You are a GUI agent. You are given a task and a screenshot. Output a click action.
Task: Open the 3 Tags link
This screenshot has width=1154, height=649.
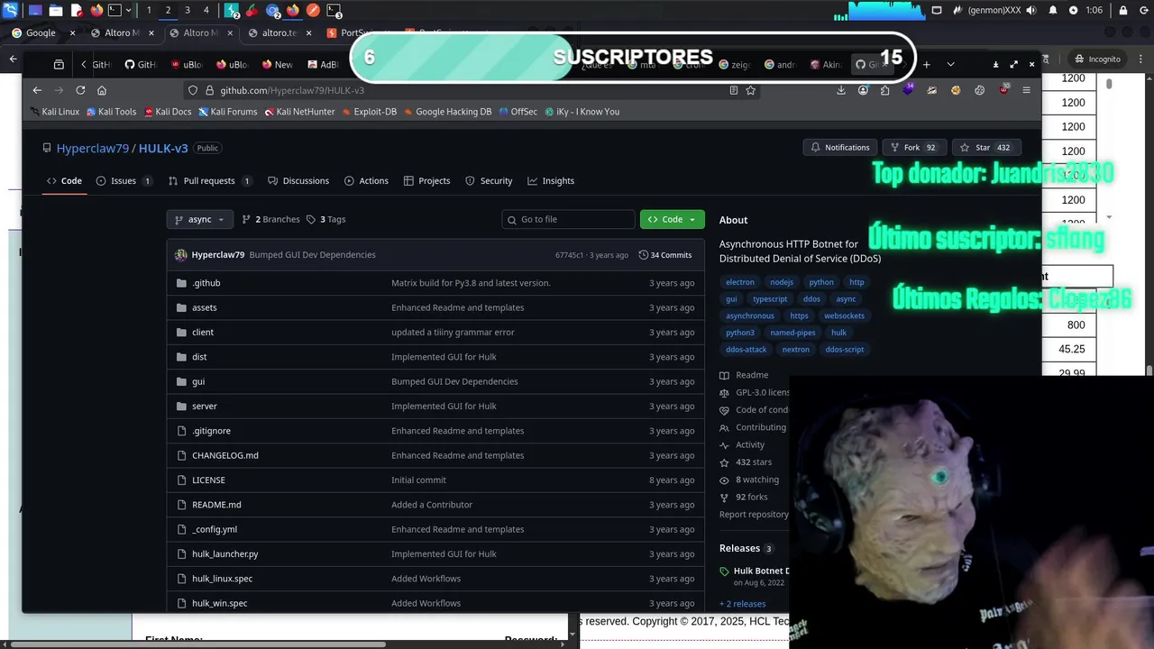tap(326, 219)
